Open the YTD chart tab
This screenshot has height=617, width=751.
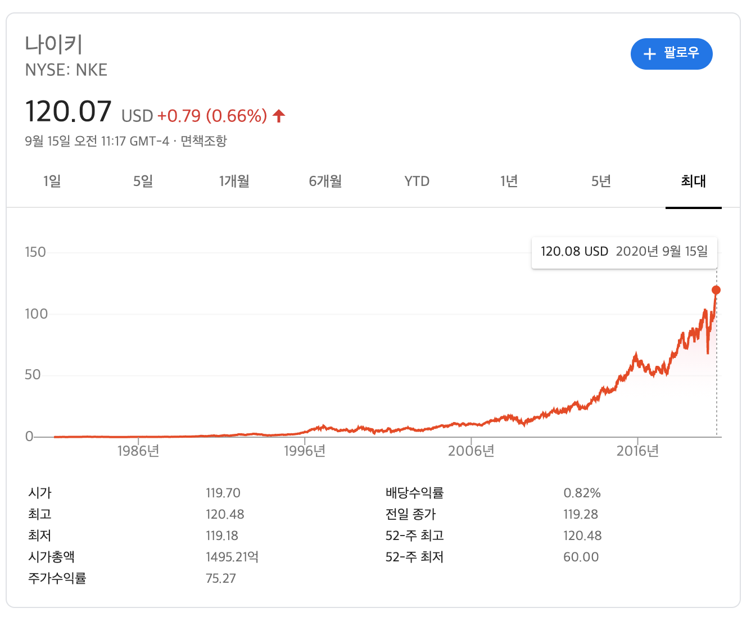coord(417,181)
